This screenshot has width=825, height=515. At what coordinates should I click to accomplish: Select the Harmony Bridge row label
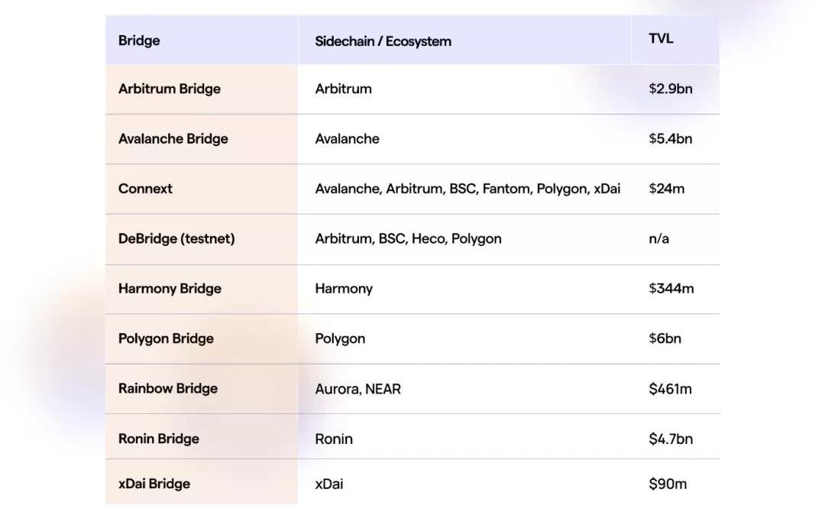pos(170,289)
